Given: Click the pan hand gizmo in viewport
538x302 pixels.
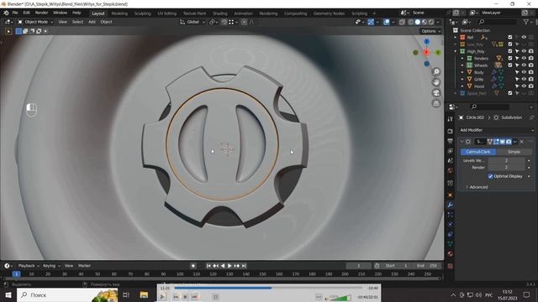Looking at the screenshot, I should coord(436,82).
